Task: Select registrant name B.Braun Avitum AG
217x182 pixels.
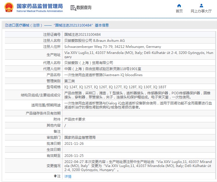Action: pyautogui.click(x=95, y=41)
